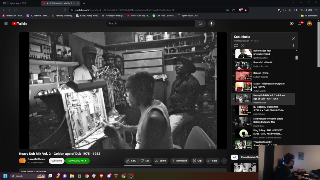This screenshot has height=180, width=320.
Task: Open Windows Start menu
Action: 5,176
